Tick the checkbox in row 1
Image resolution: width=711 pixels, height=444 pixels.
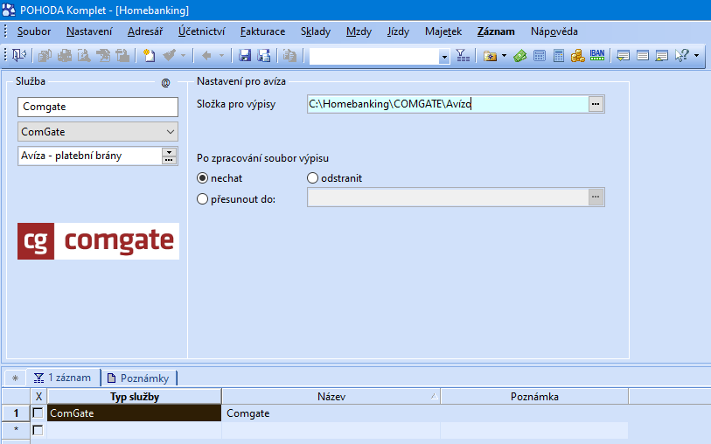(38, 413)
